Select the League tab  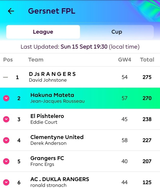pos(43,32)
